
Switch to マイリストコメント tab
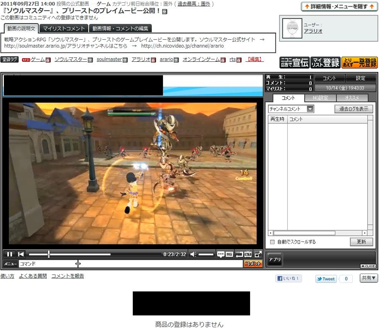coord(64,29)
